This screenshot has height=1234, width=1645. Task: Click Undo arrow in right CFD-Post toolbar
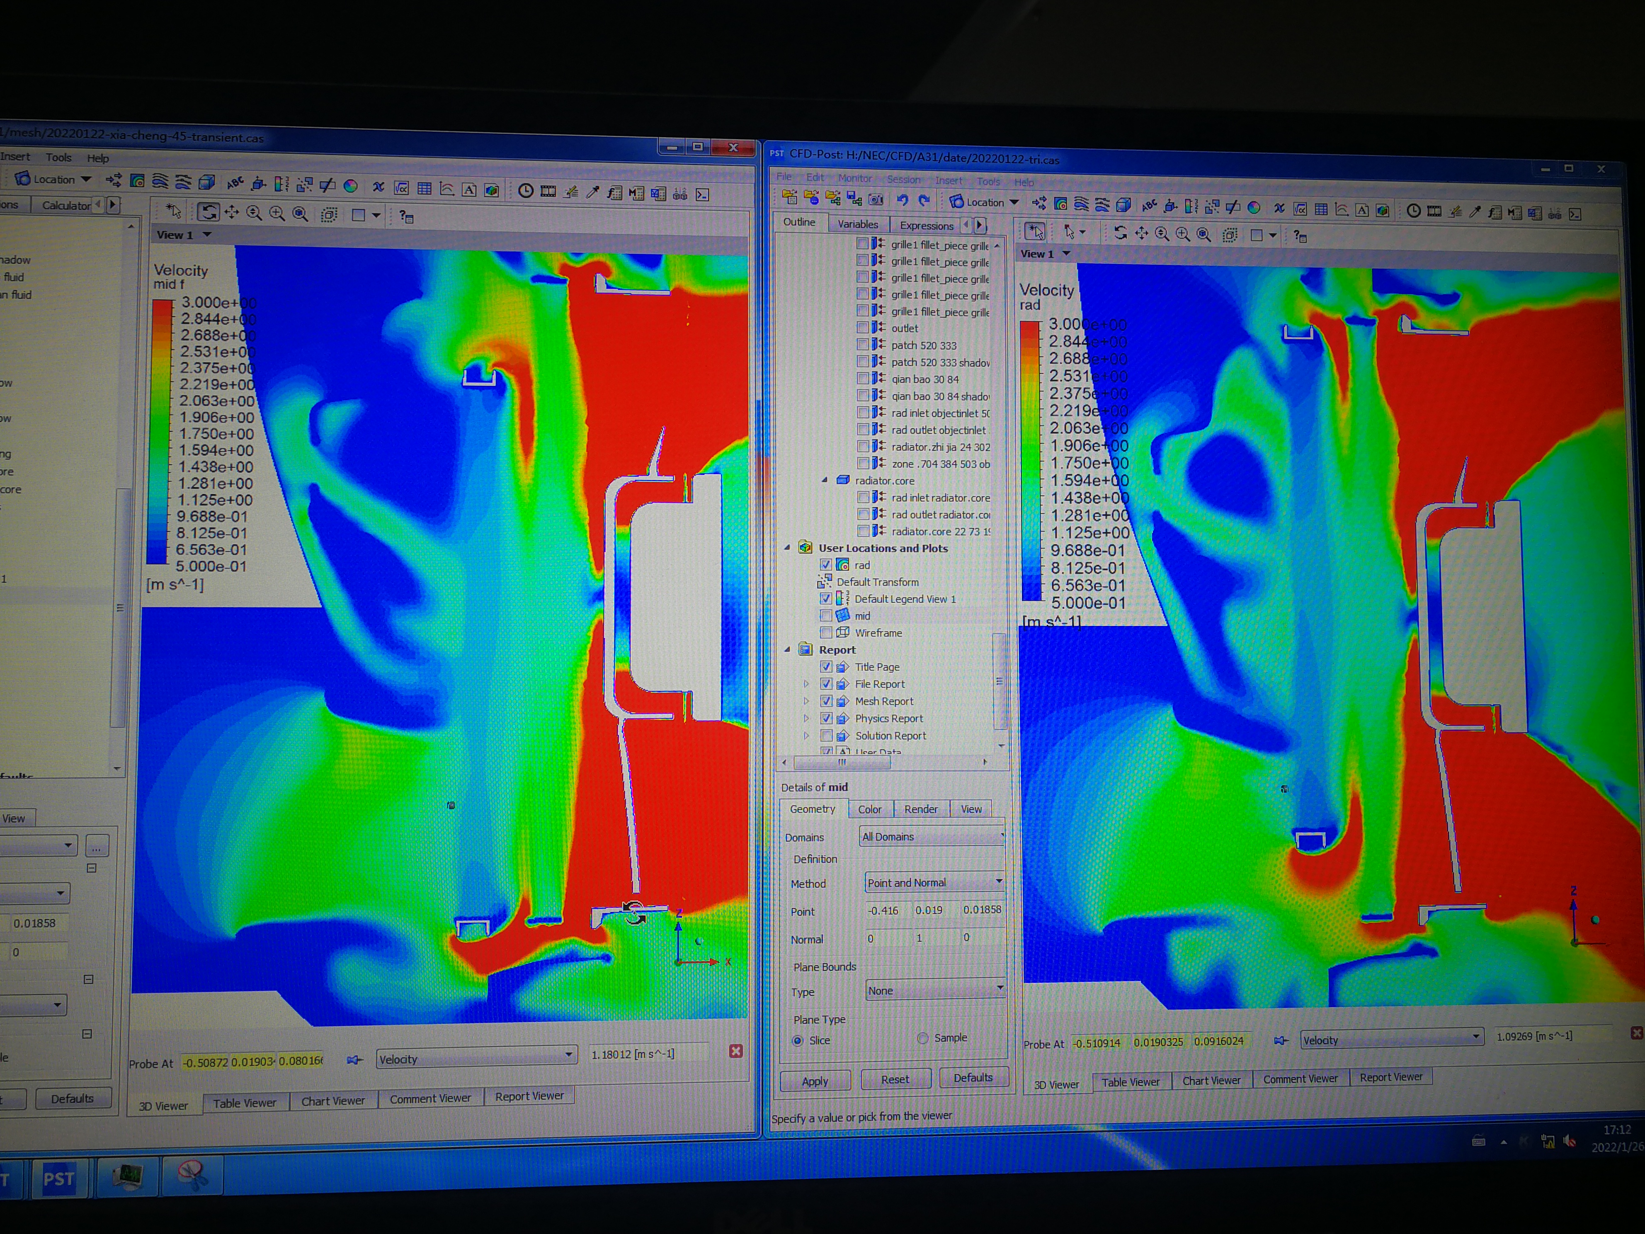(x=902, y=199)
